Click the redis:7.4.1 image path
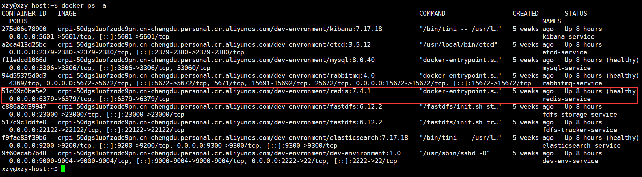 [214, 91]
